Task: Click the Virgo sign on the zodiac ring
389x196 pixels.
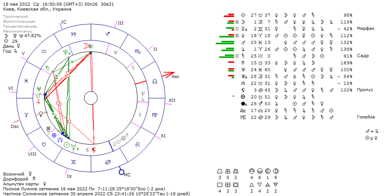Action: point(154,115)
